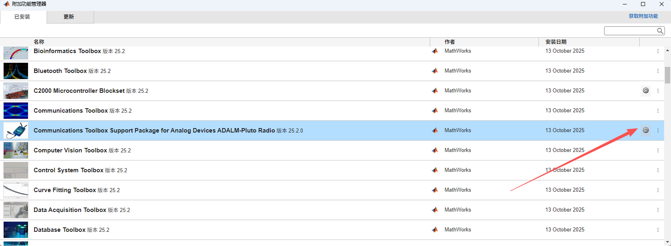Click MathWorks logo in Computer Vision row
Image resolution: width=671 pixels, height=246 pixels.
point(435,150)
